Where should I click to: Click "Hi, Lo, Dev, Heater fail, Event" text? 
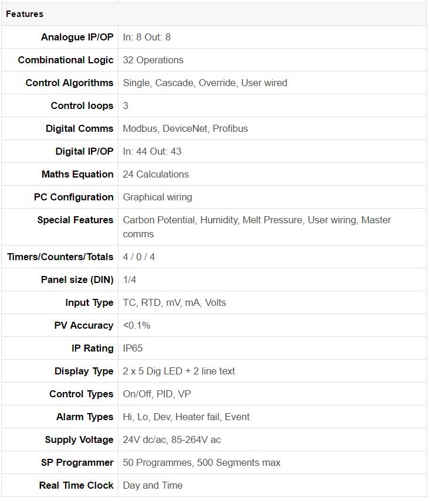pyautogui.click(x=186, y=417)
